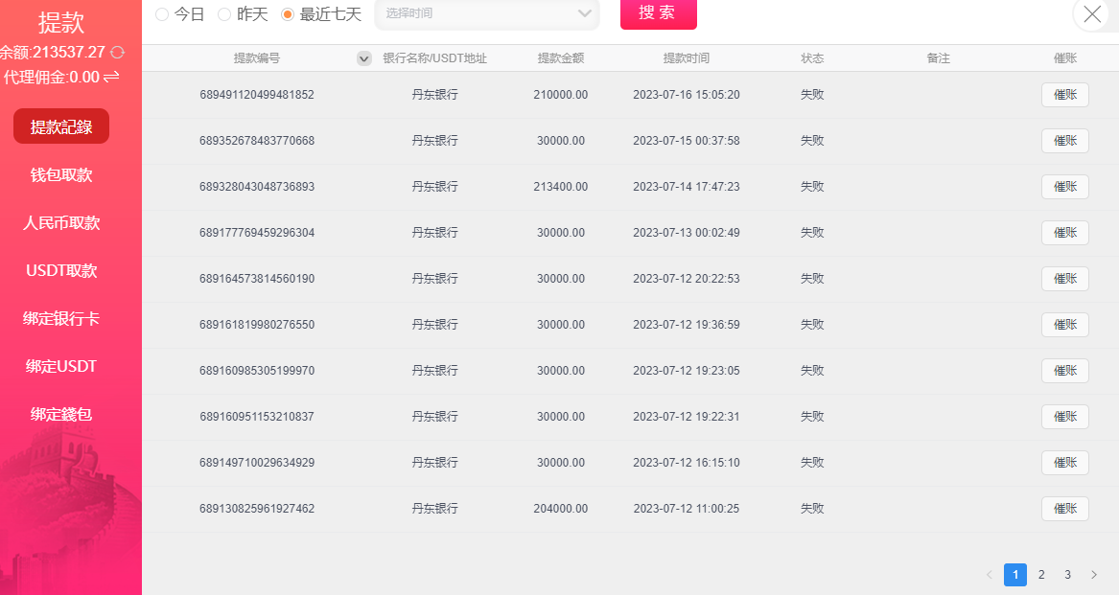Image resolution: width=1119 pixels, height=595 pixels.
Task: Expand time picker via chevron arrow
Action: click(585, 13)
